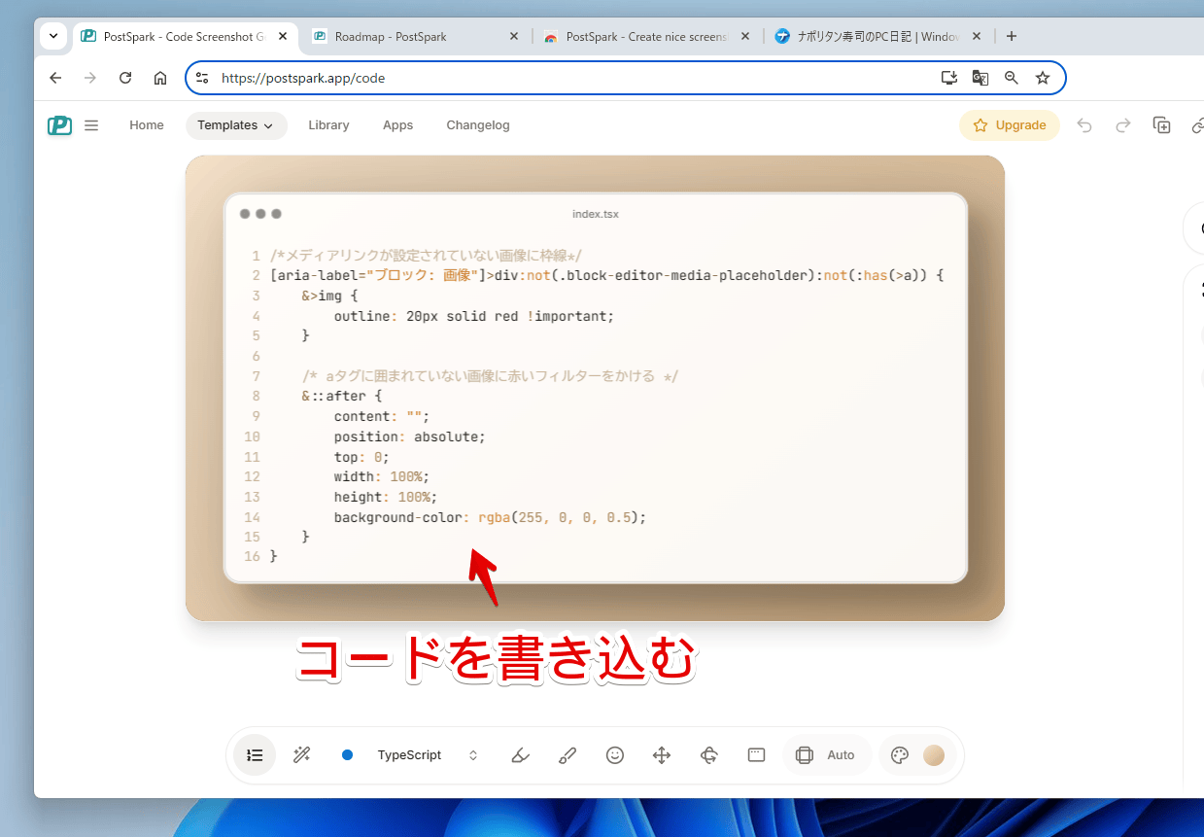
Task: Click the window frame style icon
Action: point(757,755)
